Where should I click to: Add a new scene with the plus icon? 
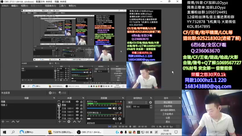pos(3,122)
